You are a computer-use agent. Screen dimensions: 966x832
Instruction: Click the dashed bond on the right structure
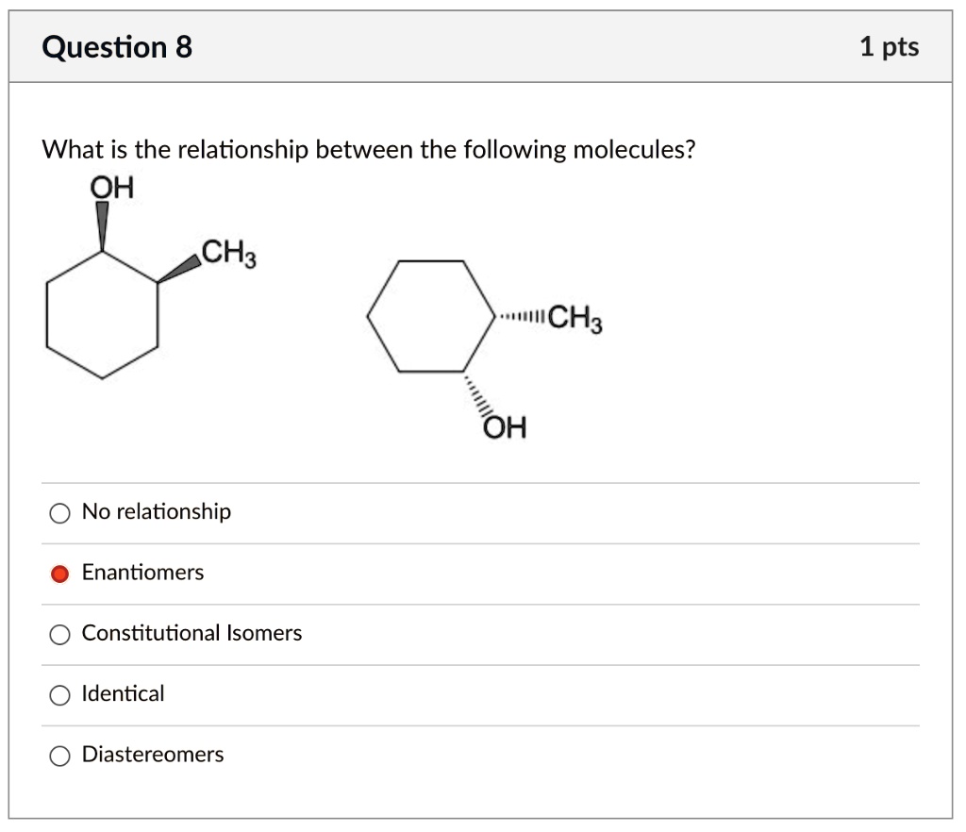point(518,318)
